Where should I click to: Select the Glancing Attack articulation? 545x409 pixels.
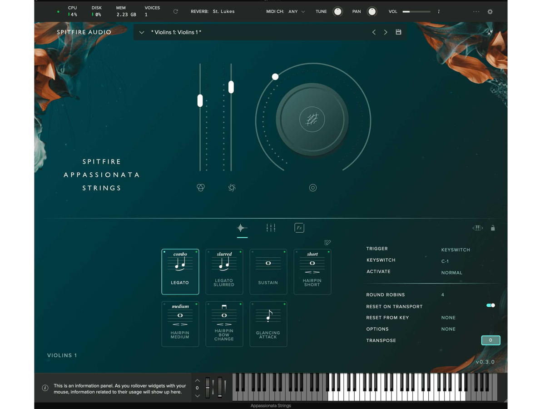(x=268, y=324)
